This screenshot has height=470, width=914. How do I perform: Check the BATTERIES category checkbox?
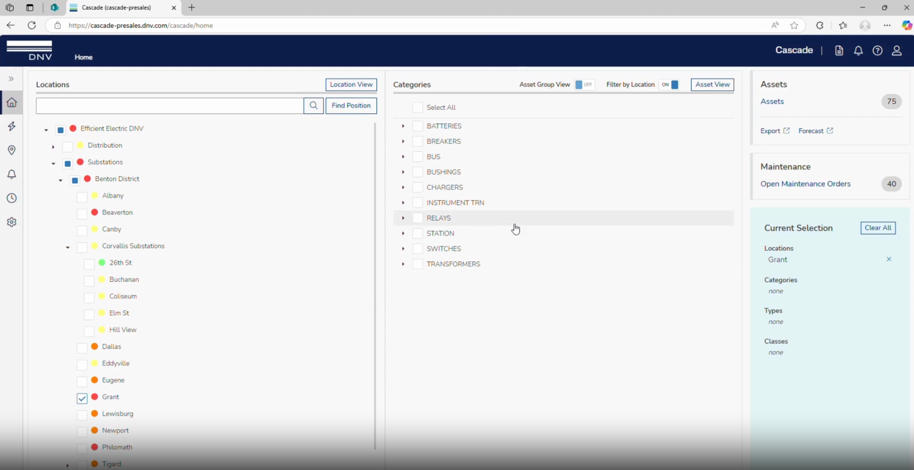(x=418, y=126)
